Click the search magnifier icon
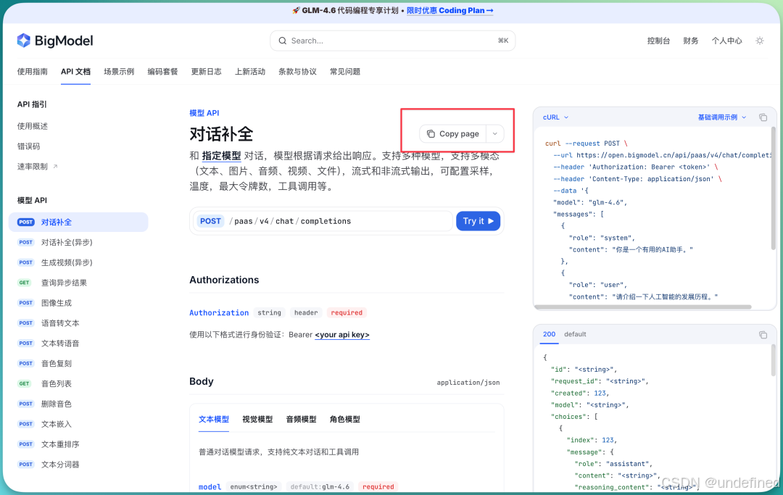783x495 pixels. [283, 41]
